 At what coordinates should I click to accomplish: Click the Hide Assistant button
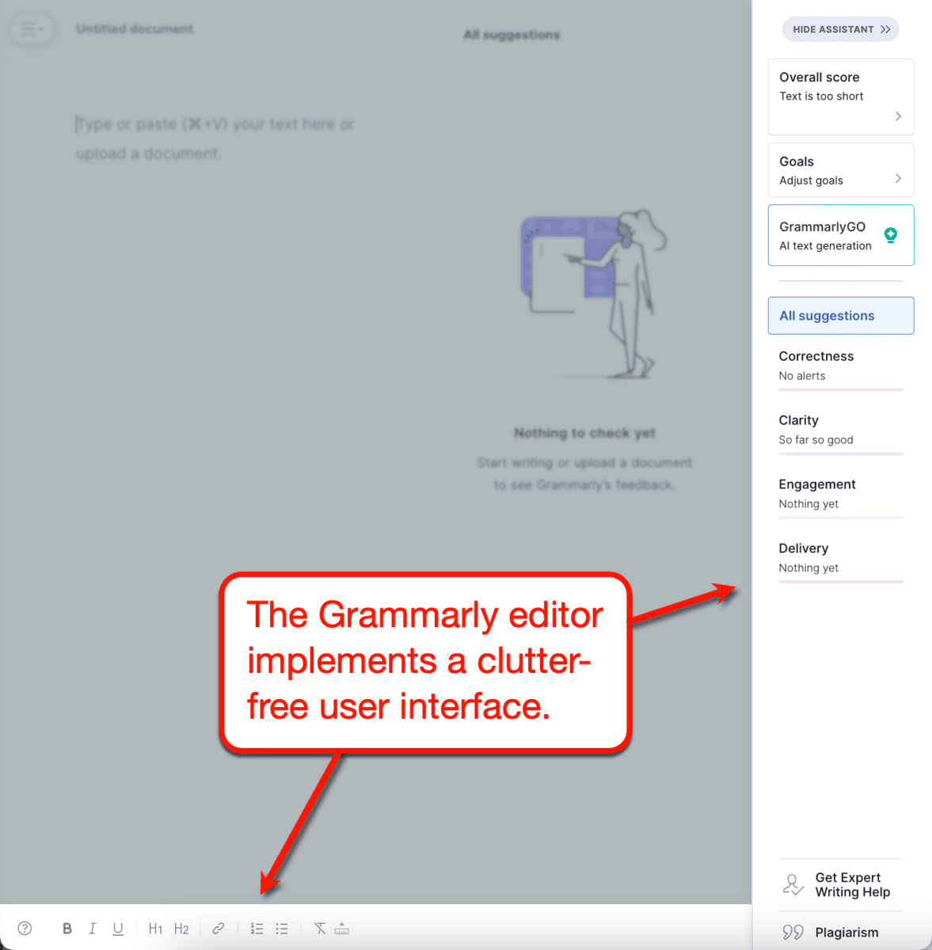click(840, 28)
